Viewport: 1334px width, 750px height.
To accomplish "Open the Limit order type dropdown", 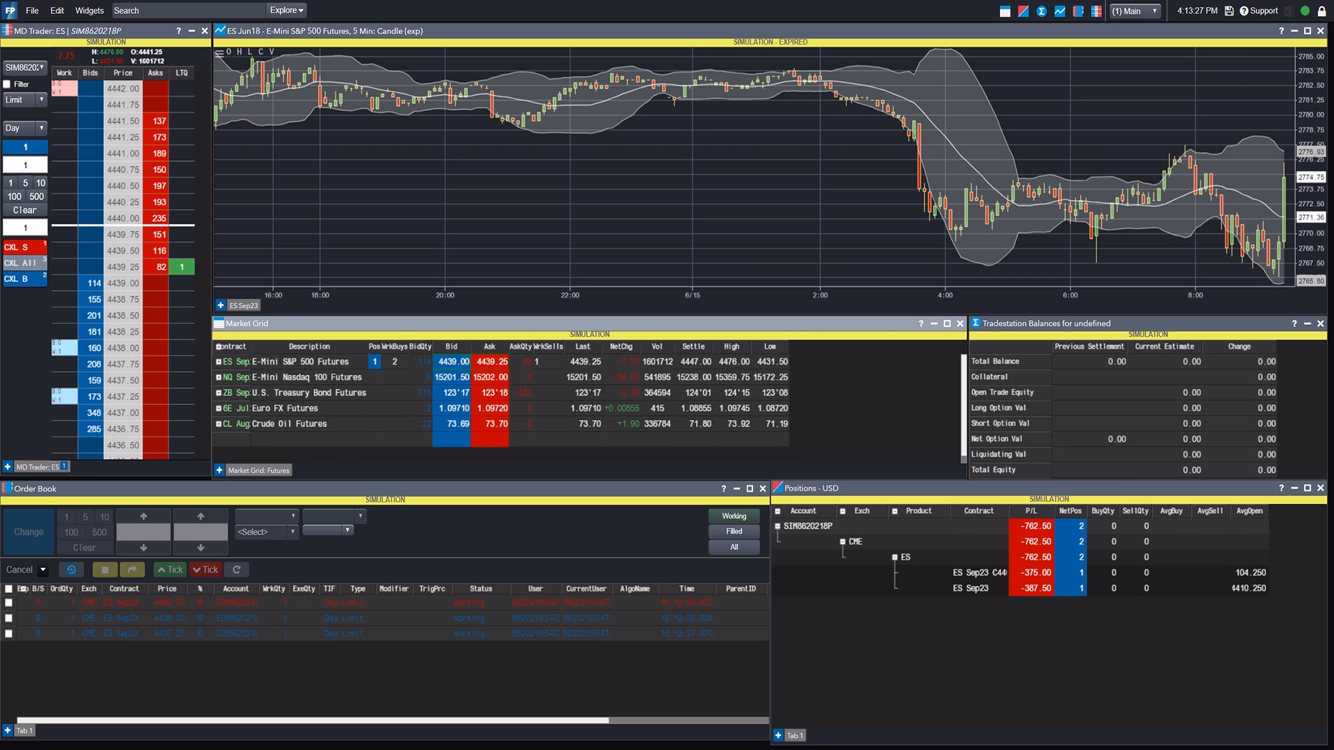I will (24, 99).
